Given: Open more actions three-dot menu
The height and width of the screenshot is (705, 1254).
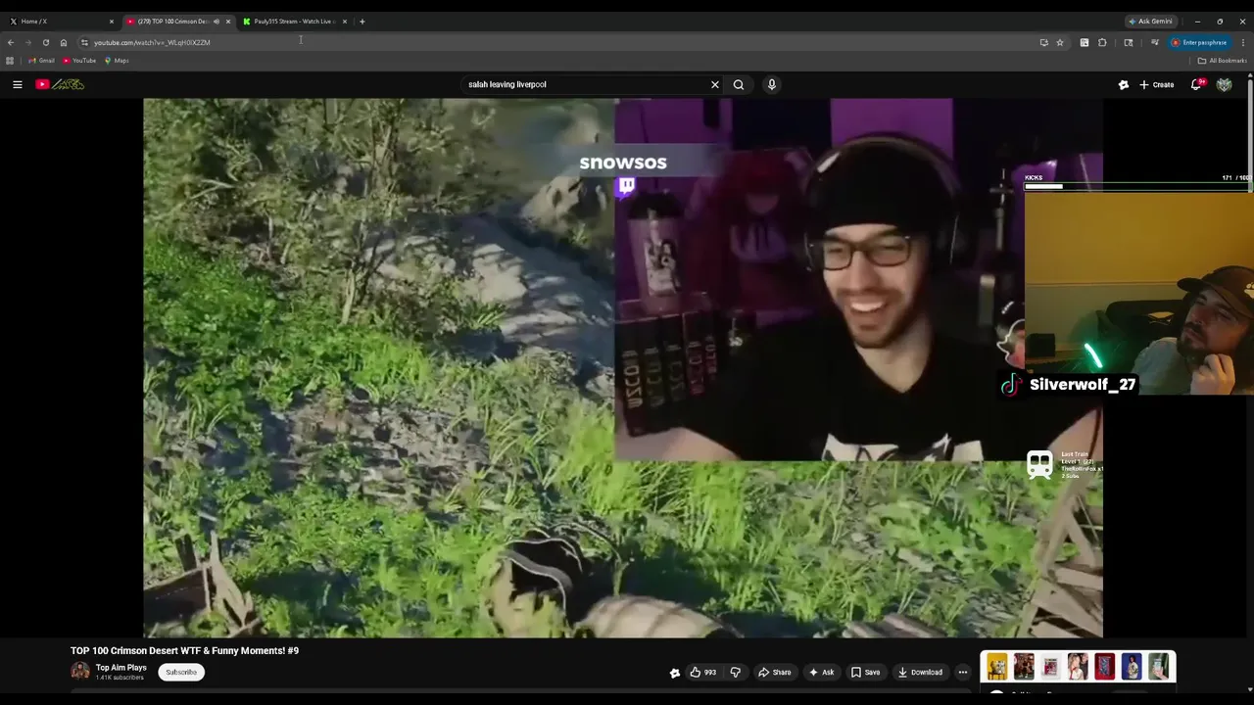Looking at the screenshot, I should coord(962,672).
